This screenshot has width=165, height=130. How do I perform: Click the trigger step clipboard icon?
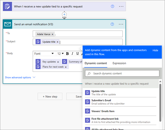(7, 6)
